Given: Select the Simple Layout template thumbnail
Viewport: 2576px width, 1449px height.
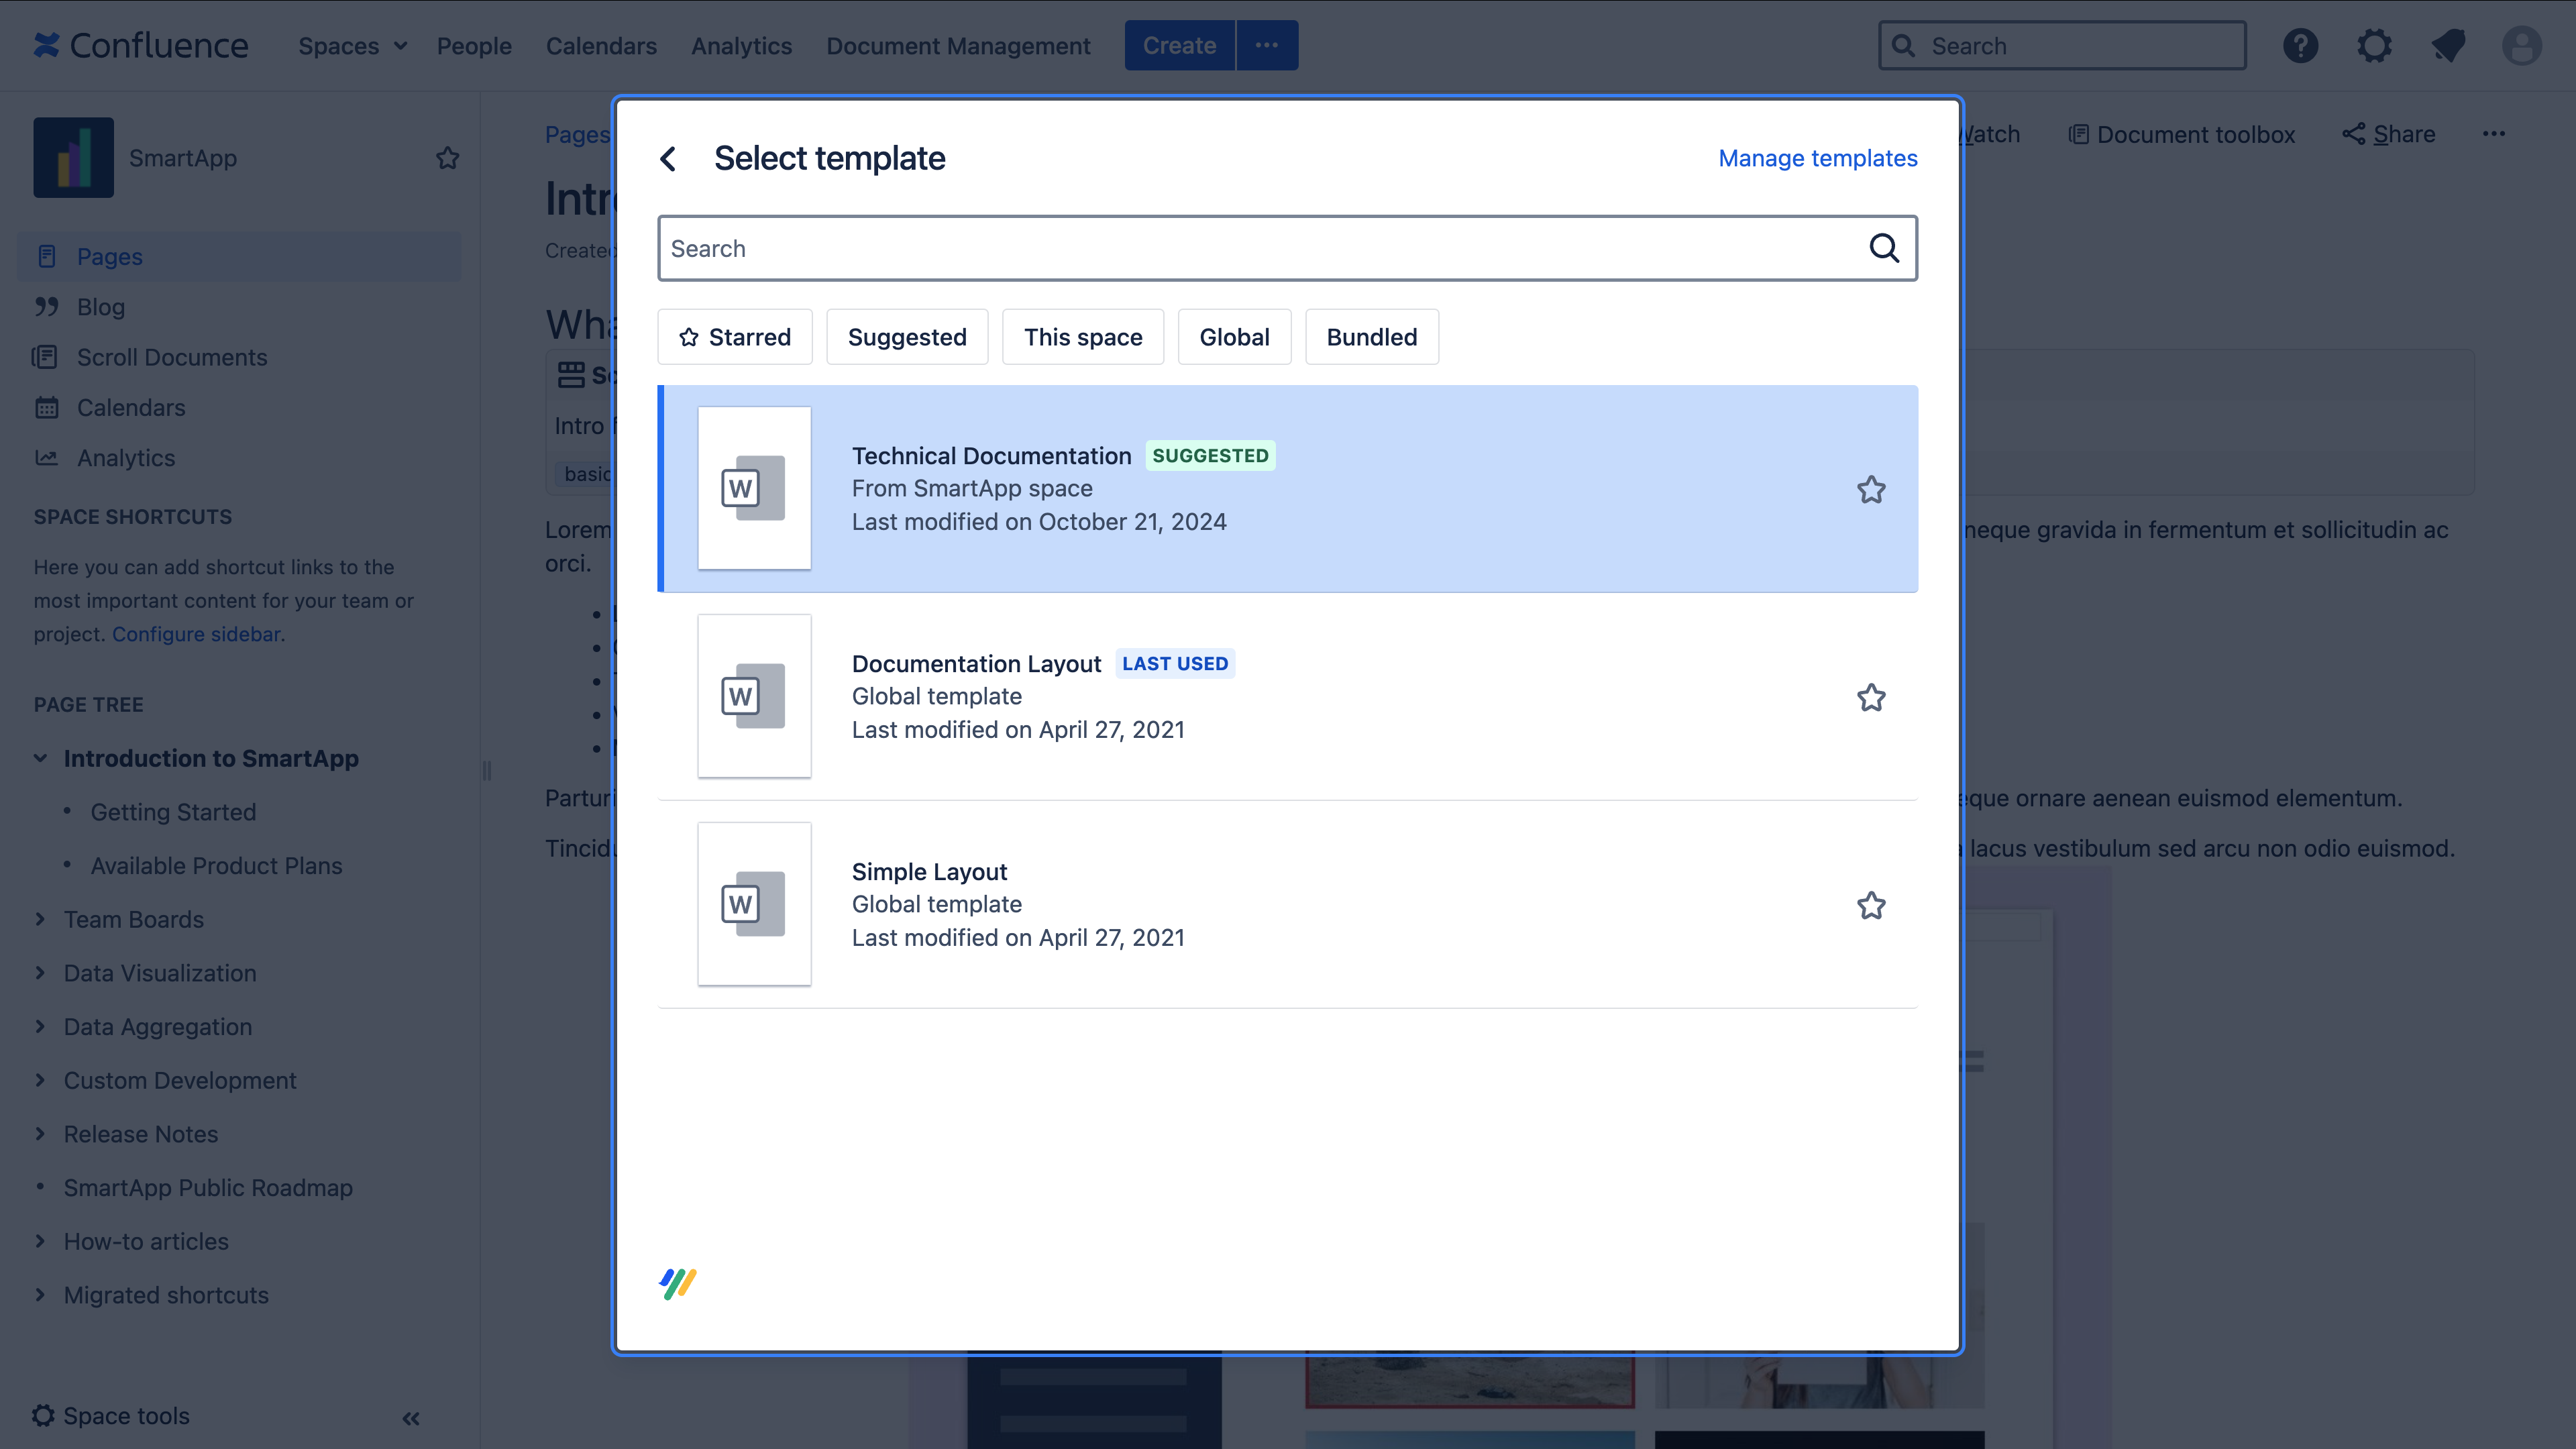Looking at the screenshot, I should (754, 904).
